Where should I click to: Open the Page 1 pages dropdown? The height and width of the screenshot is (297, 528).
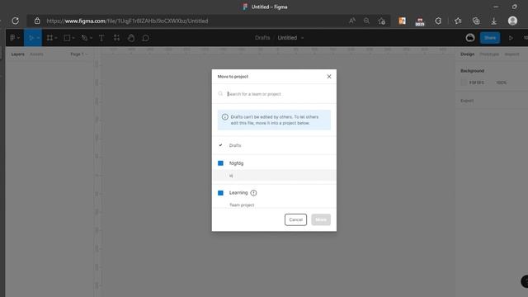click(79, 54)
